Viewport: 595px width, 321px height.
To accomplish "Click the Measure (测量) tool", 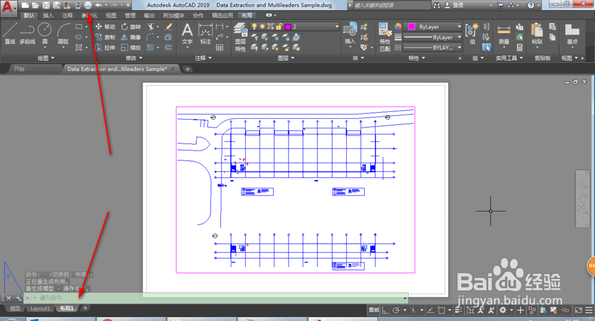I will (503, 34).
